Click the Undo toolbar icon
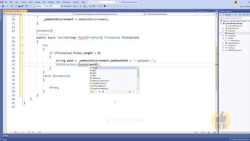The image size is (250, 141). click(26, 6)
